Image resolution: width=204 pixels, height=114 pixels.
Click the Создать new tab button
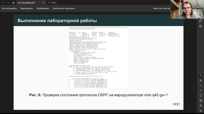(52, 3)
